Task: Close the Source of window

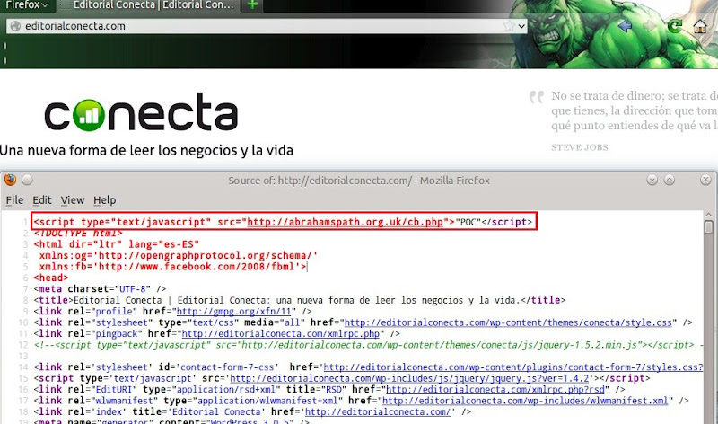Action: point(705,180)
